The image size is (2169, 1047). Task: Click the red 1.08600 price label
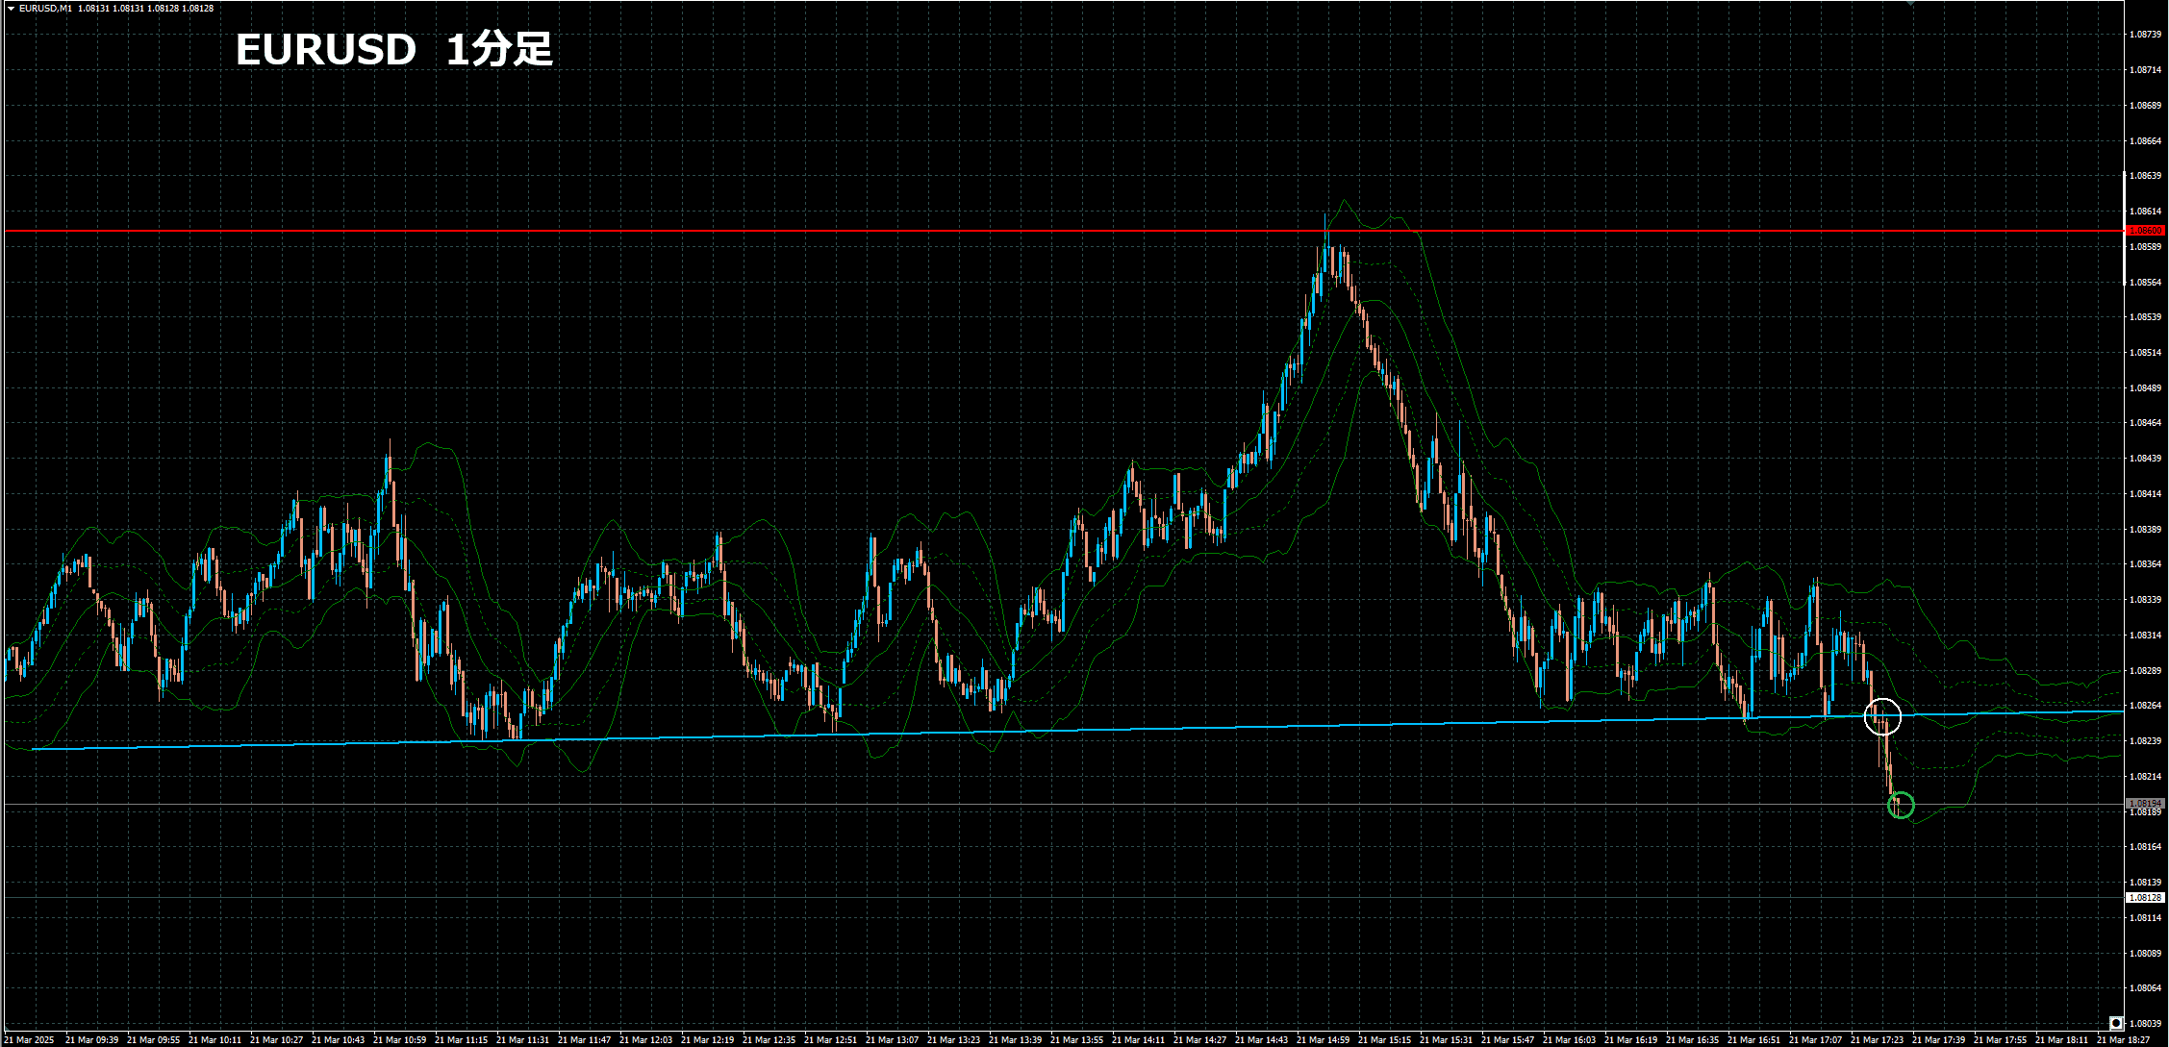[x=2145, y=231]
